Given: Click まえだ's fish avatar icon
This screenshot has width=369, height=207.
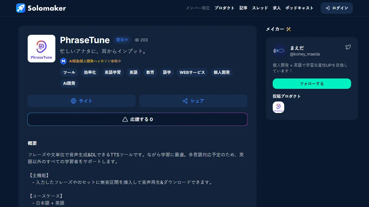Looking at the screenshot, I should (x=279, y=51).
